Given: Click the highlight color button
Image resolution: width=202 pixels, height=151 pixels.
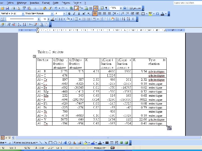Looking at the screenshot, I should point(150,13).
